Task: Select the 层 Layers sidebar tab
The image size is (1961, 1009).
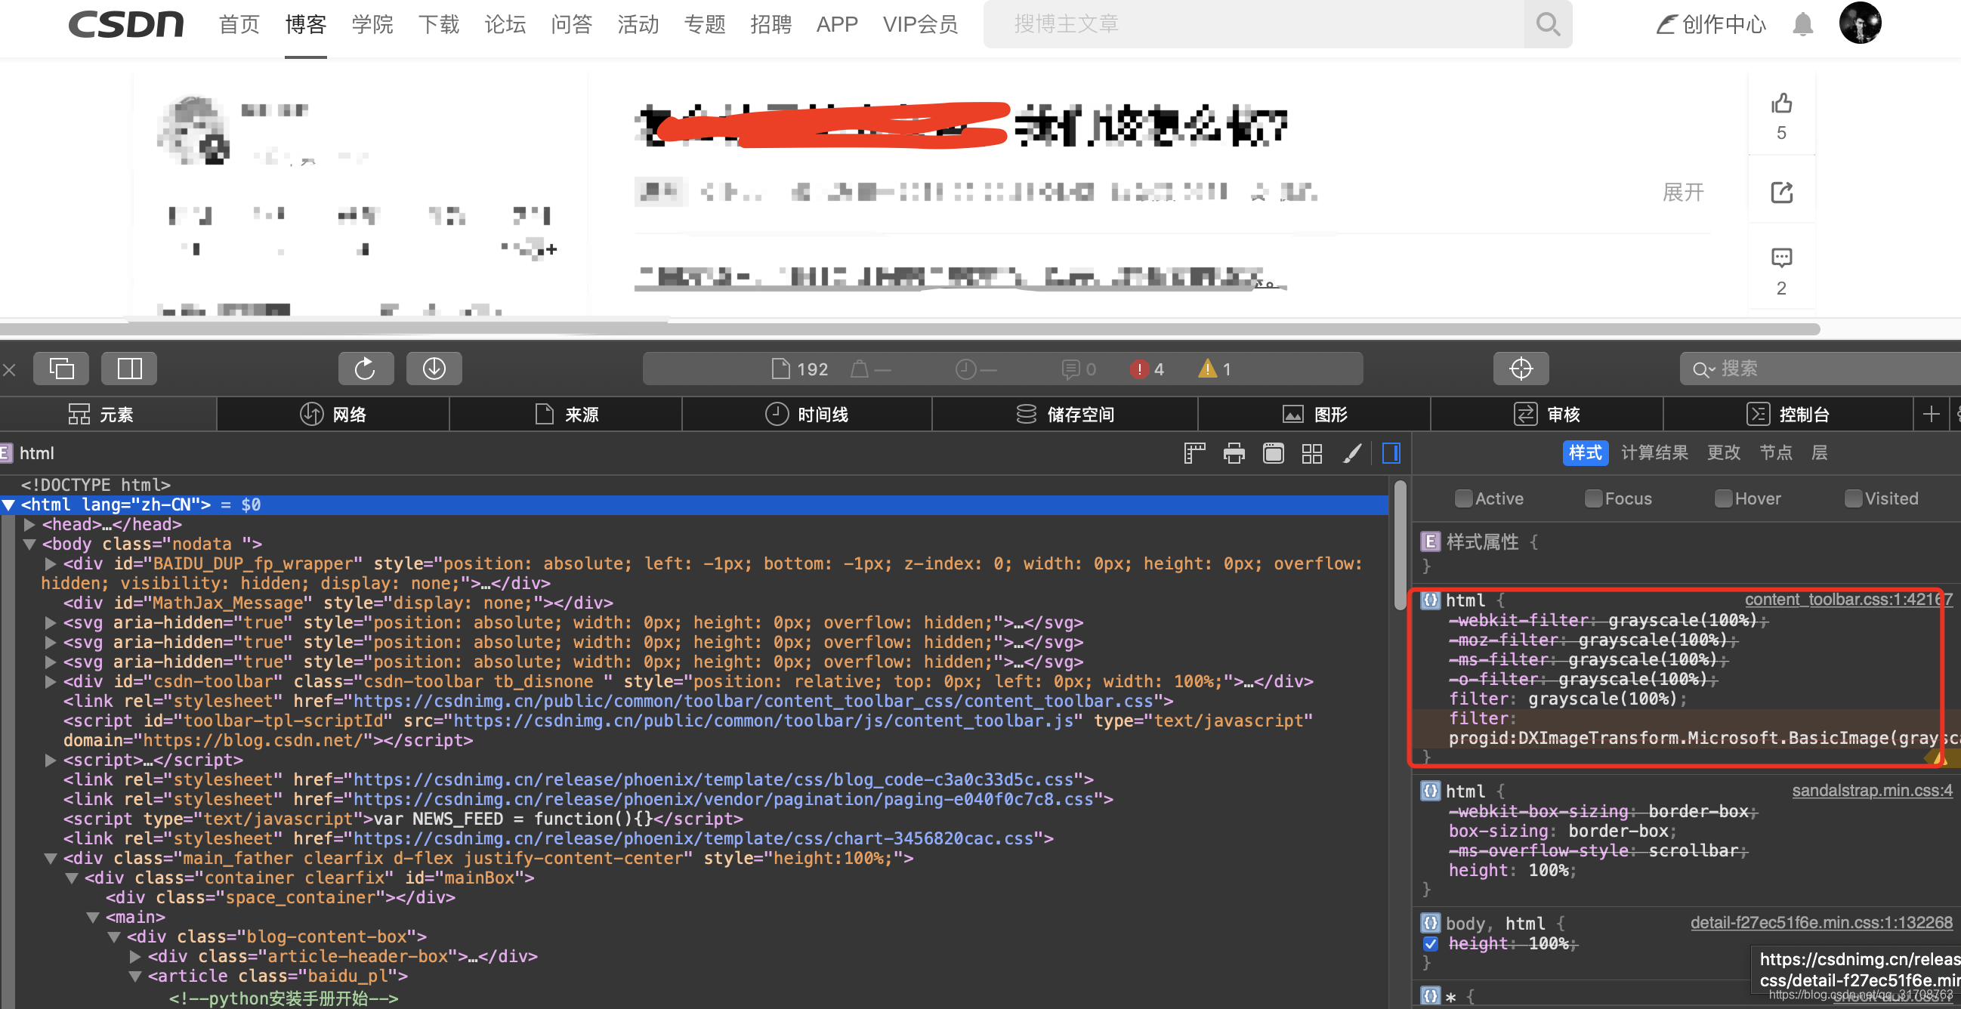Action: pos(1819,453)
